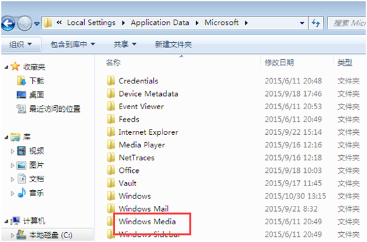Click the double chevron in address bar
367x242 pixels.
click(59, 22)
